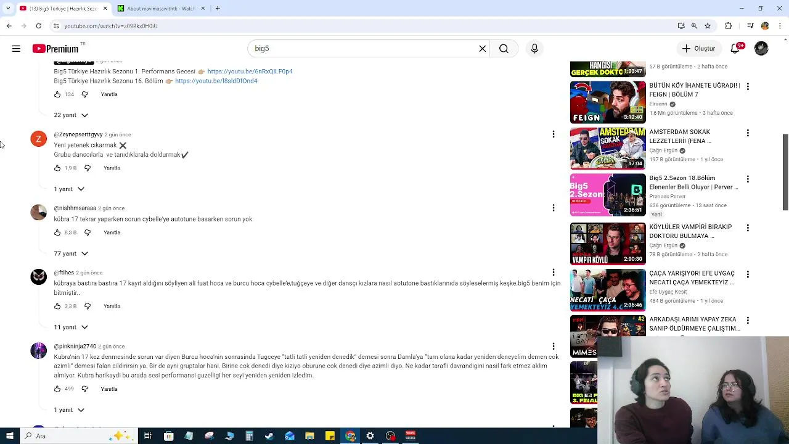Screen dimensions: 789x444
Task: Dislike the @Zeynepserttgyvy comment
Action: point(88,168)
